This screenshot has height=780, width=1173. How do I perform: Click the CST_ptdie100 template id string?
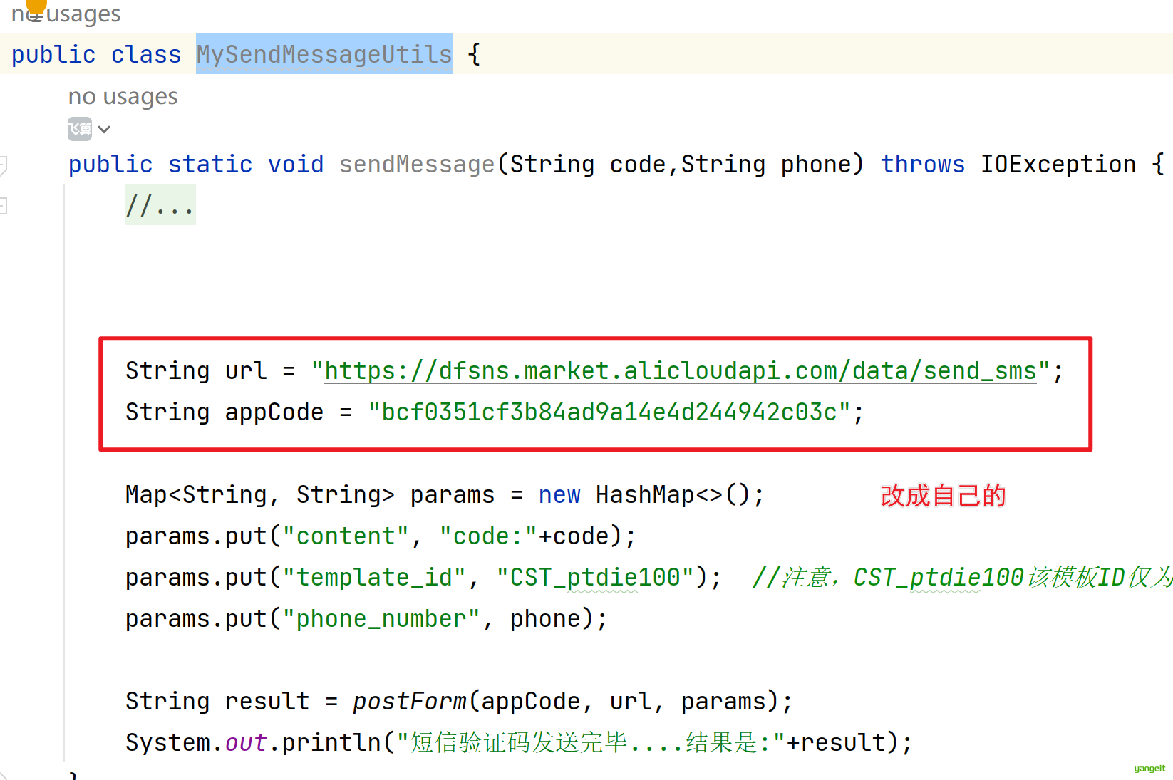pos(595,578)
